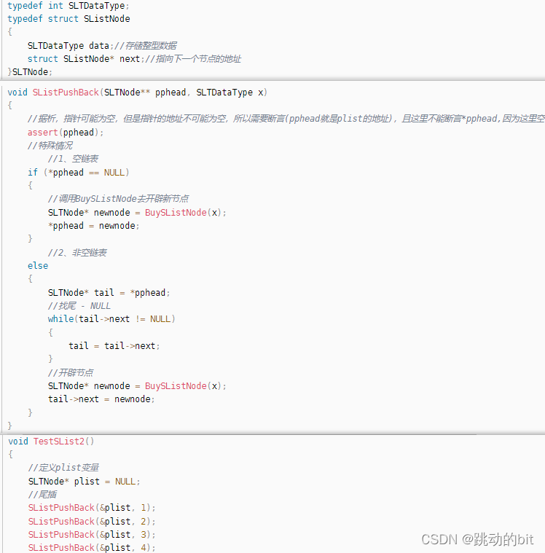Click the comment '//1、空链表'
Image resolution: width=545 pixels, height=553 pixels.
coord(73,159)
